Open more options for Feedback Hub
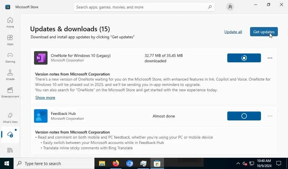The image size is (288, 169). [270, 116]
